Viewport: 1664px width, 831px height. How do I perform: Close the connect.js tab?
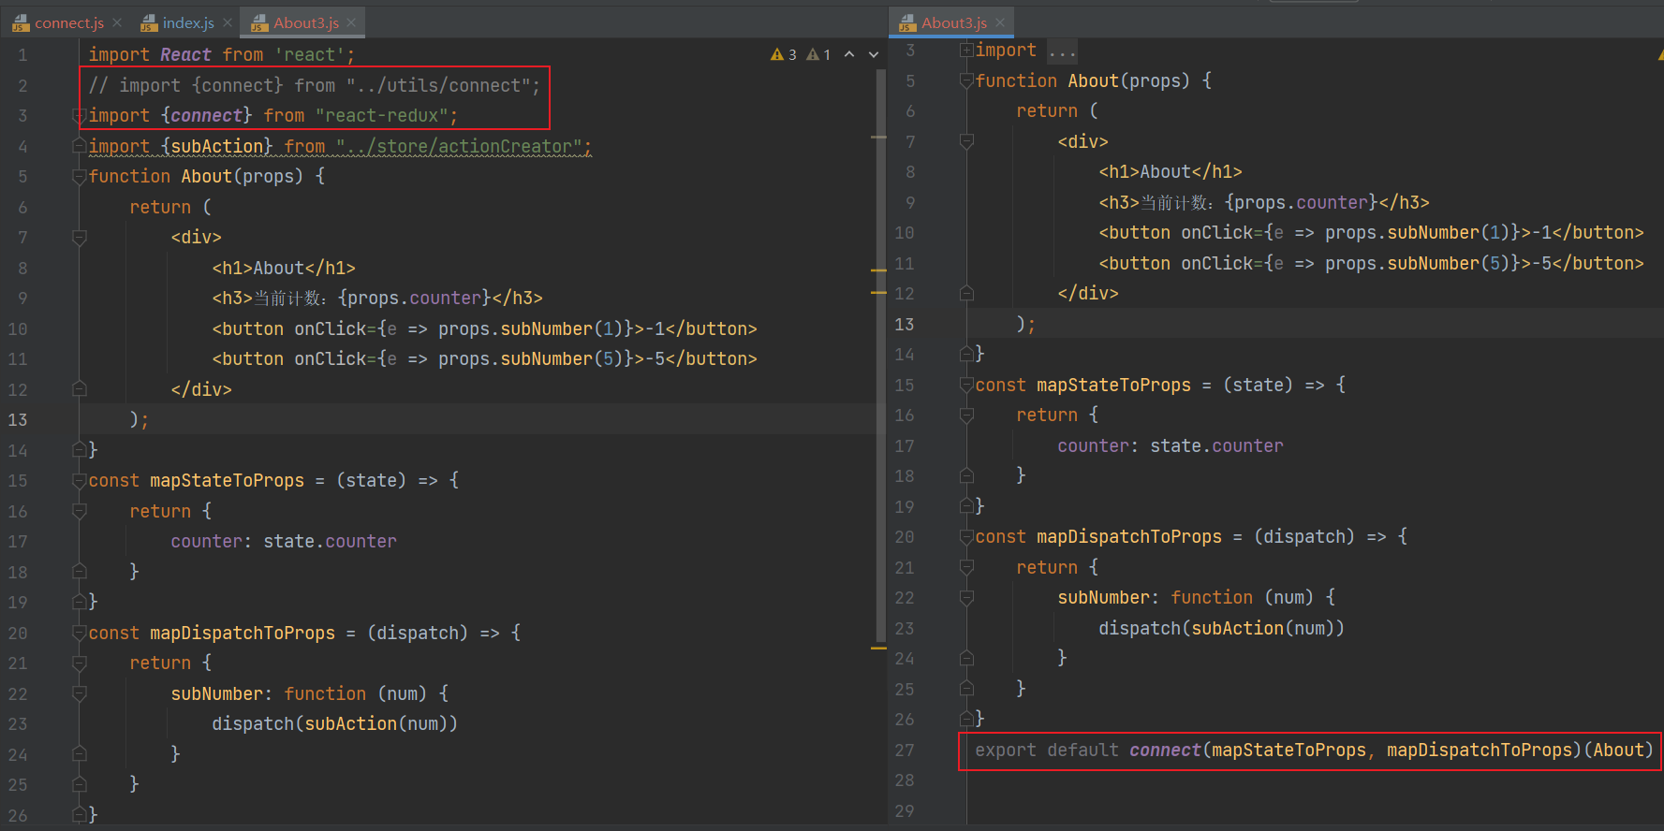pyautogui.click(x=117, y=22)
